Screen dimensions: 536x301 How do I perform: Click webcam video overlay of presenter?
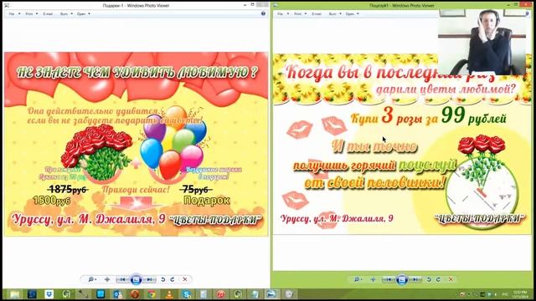[482, 42]
